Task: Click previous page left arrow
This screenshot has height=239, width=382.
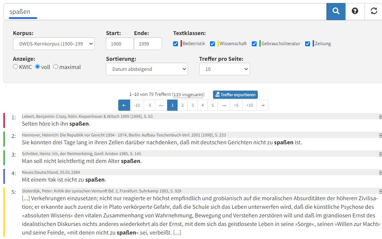Action: (x=161, y=105)
